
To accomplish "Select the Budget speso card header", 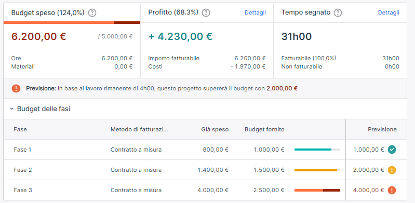I will click(72, 12).
